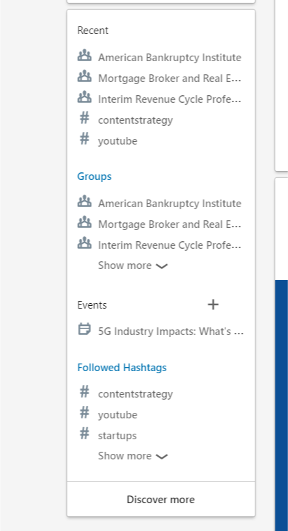Open Interim Revenue Cycle Profe… in Recent
Screen dimensions: 288x531
pos(170,99)
